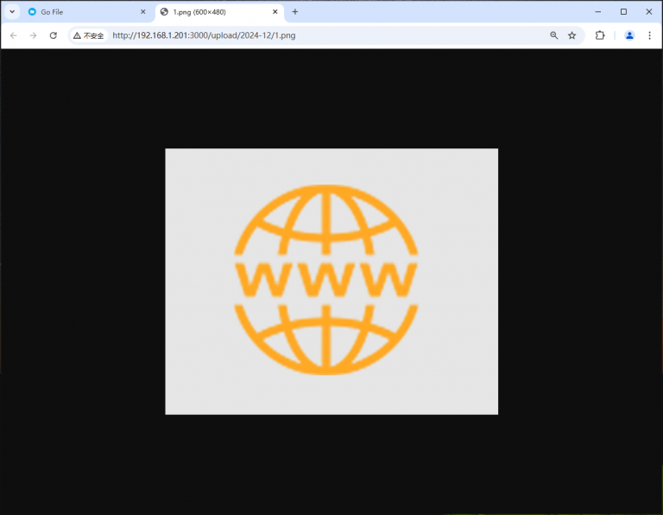Open the tab search dropdown chevron
Viewport: 663px width, 515px height.
point(12,12)
